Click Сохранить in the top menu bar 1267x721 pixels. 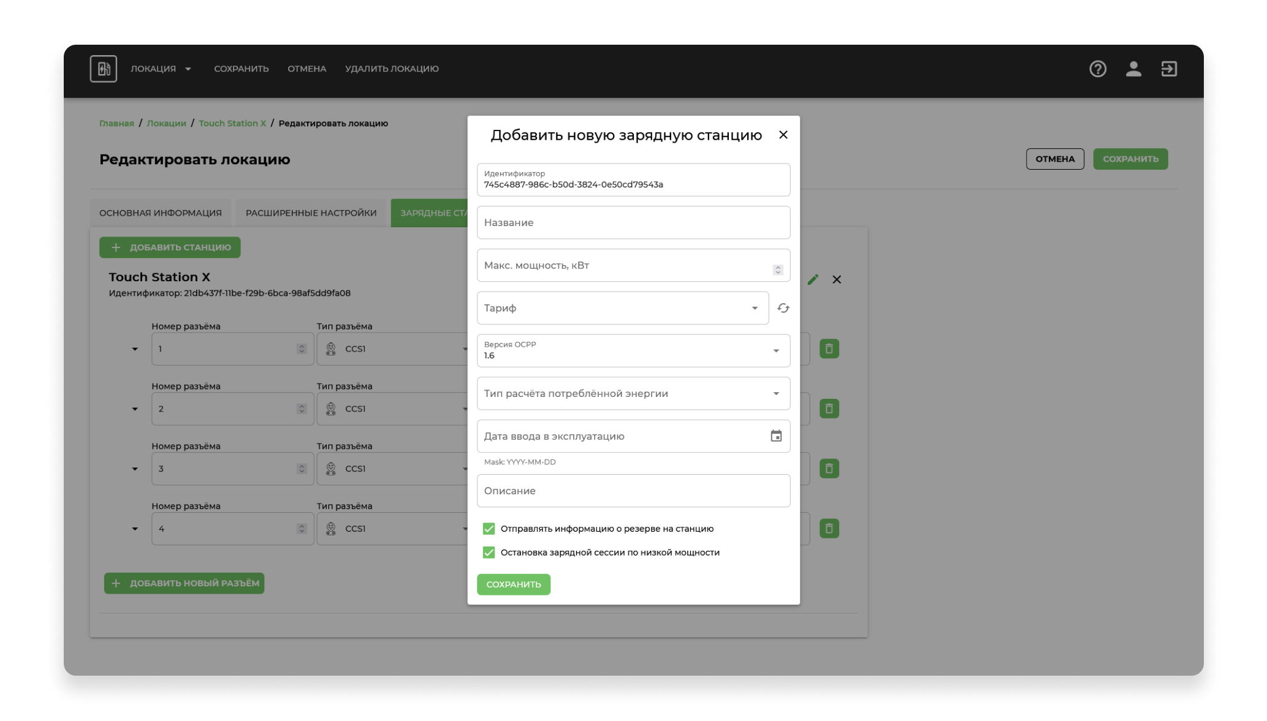[x=241, y=69]
